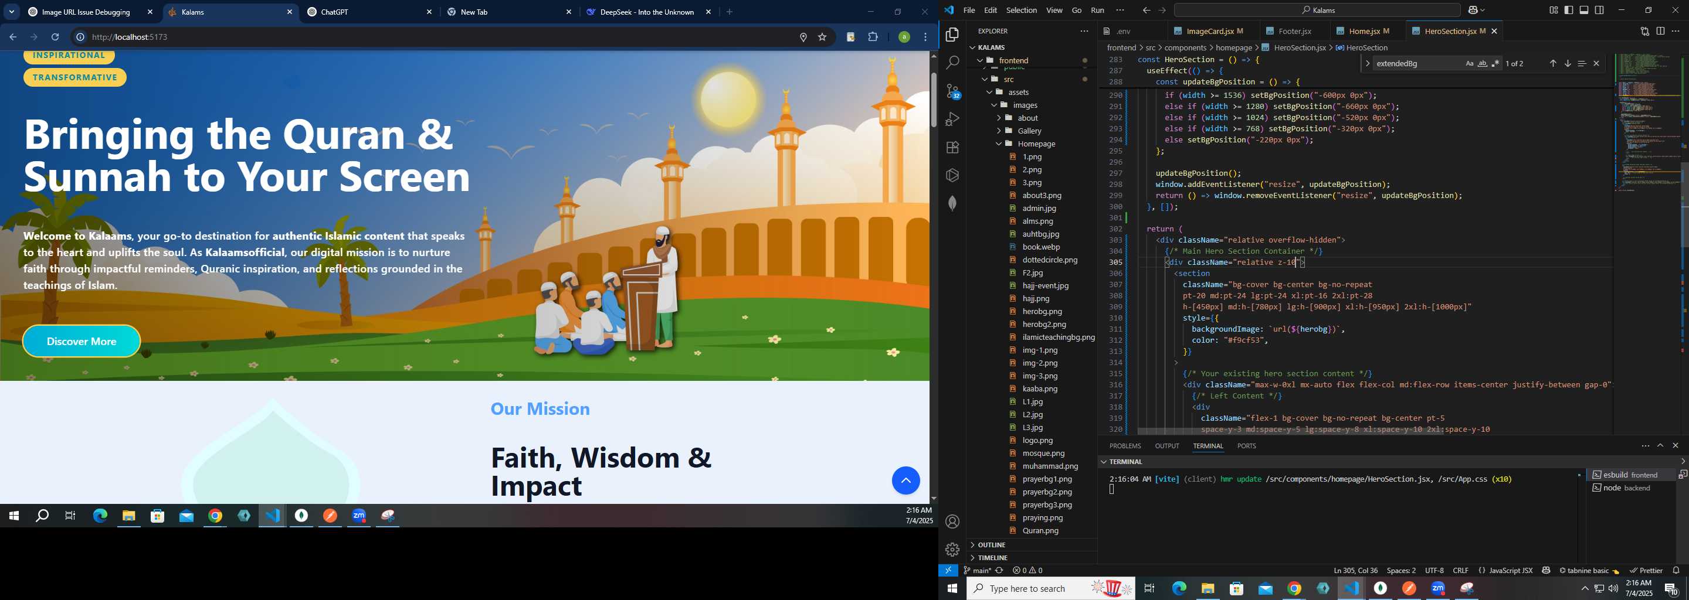Reload the localhost page in Chrome
Image resolution: width=1689 pixels, height=600 pixels.
click(x=56, y=37)
